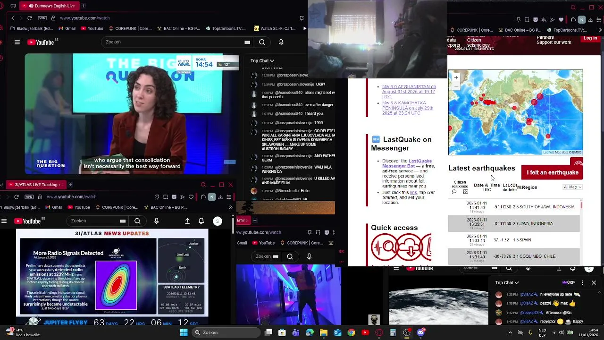Zoom in on earthquake map
Viewport: 604px width, 340px height.
coord(456,77)
